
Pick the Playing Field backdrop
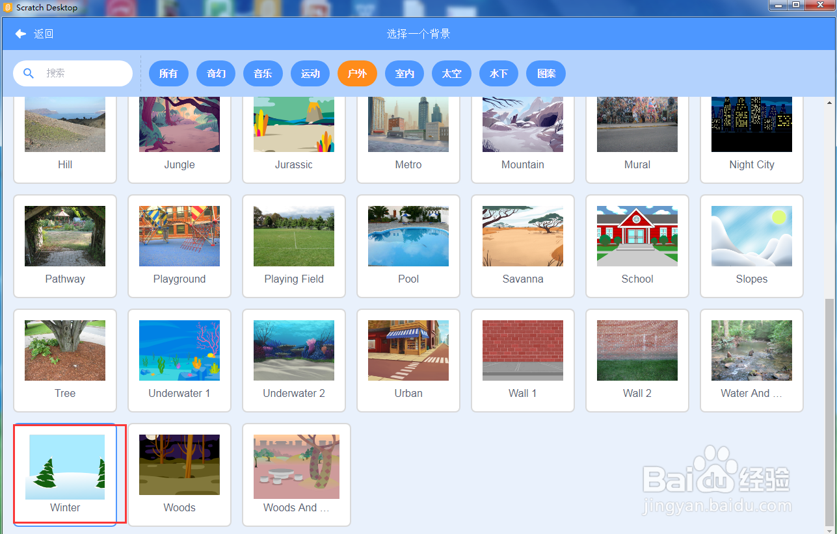294,246
